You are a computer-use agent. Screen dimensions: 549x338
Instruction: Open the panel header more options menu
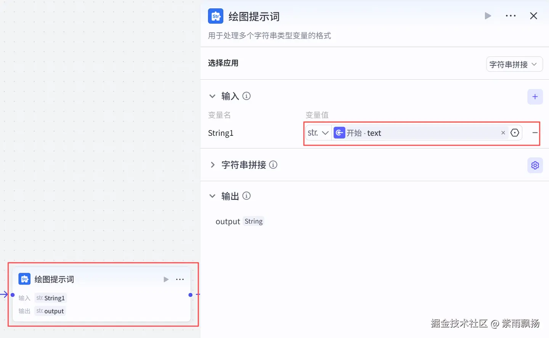[510, 16]
